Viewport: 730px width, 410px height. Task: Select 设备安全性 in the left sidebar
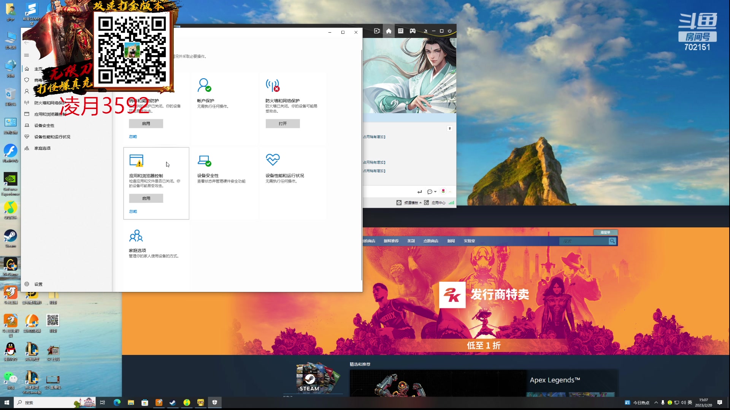tap(44, 126)
